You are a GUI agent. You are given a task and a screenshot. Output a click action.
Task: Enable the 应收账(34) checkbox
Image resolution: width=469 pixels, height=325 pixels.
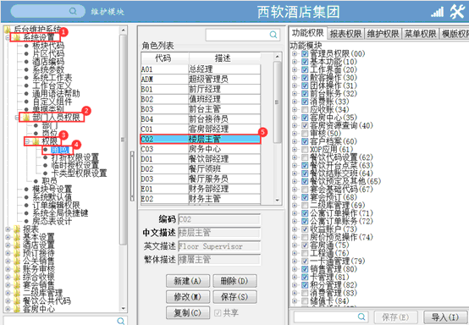(x=305, y=109)
